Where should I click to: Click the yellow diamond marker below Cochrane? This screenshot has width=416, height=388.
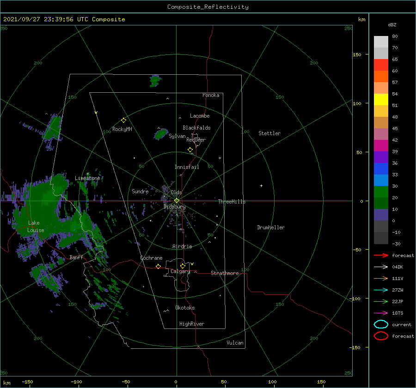(x=158, y=266)
